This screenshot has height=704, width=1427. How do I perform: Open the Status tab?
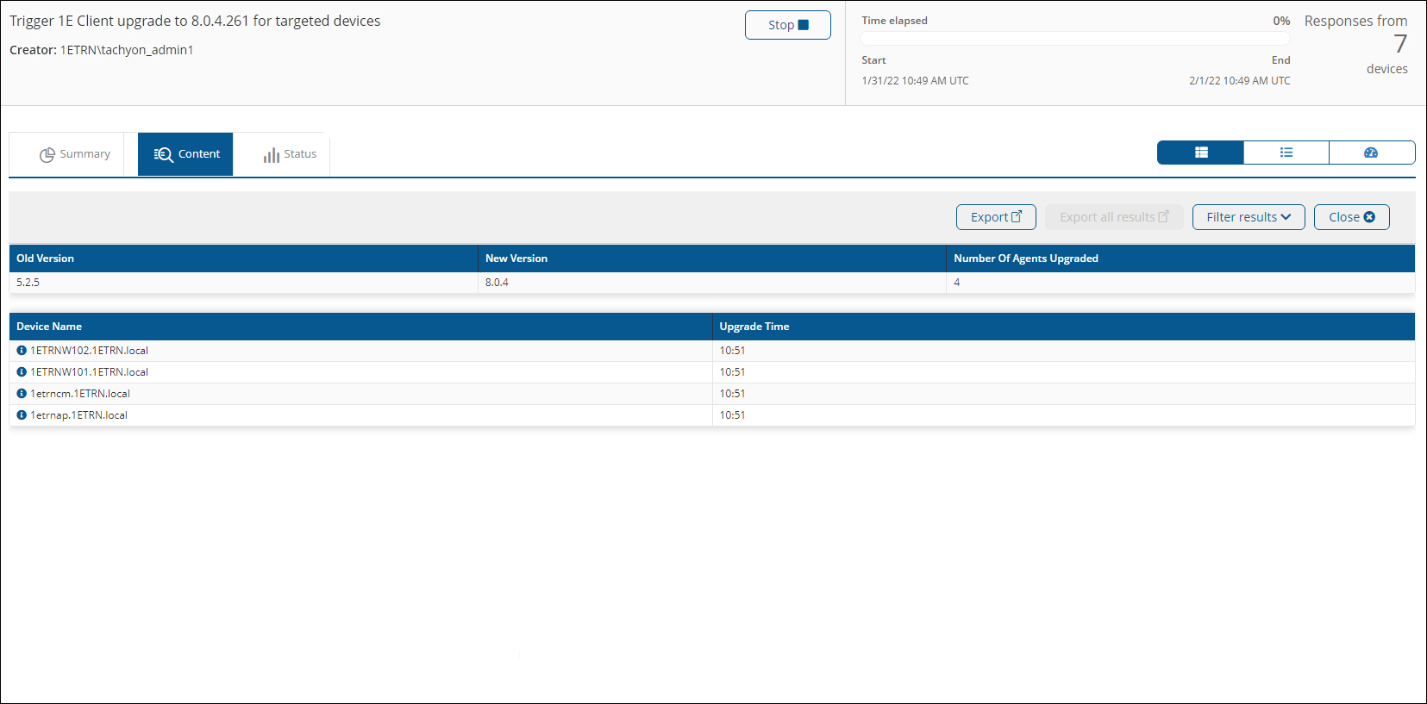click(x=290, y=154)
